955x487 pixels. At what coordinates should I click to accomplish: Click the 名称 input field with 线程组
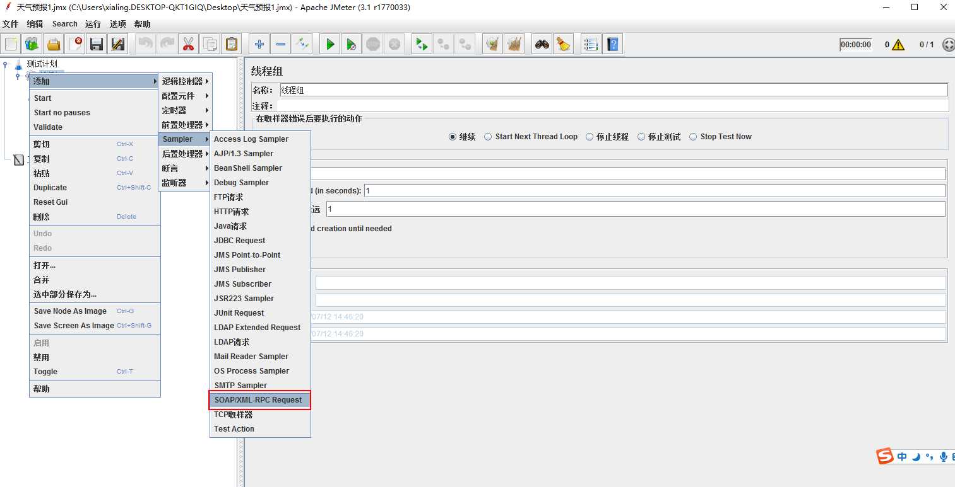614,90
